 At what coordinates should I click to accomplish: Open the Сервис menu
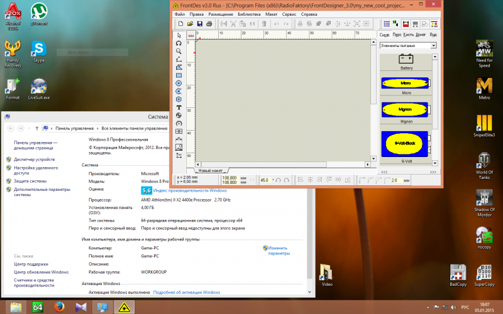290,13
